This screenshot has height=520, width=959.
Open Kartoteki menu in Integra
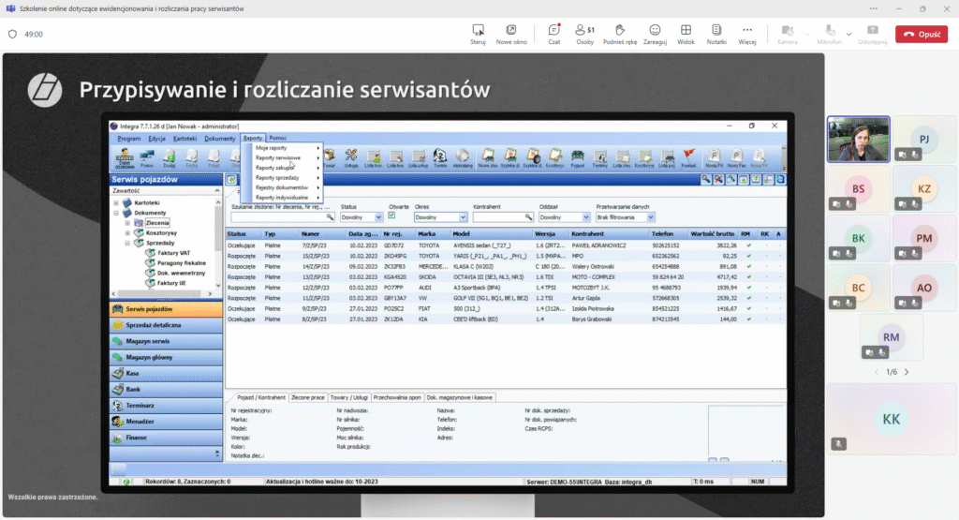click(184, 139)
